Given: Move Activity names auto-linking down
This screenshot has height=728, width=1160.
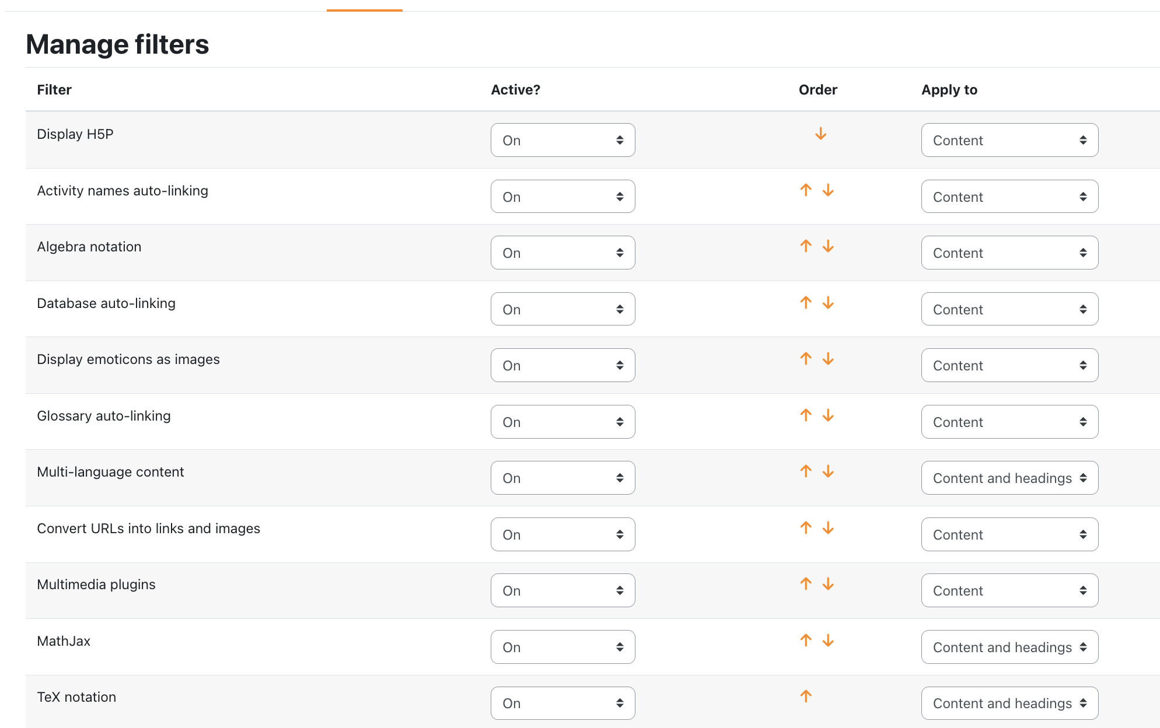Looking at the screenshot, I should coord(828,190).
